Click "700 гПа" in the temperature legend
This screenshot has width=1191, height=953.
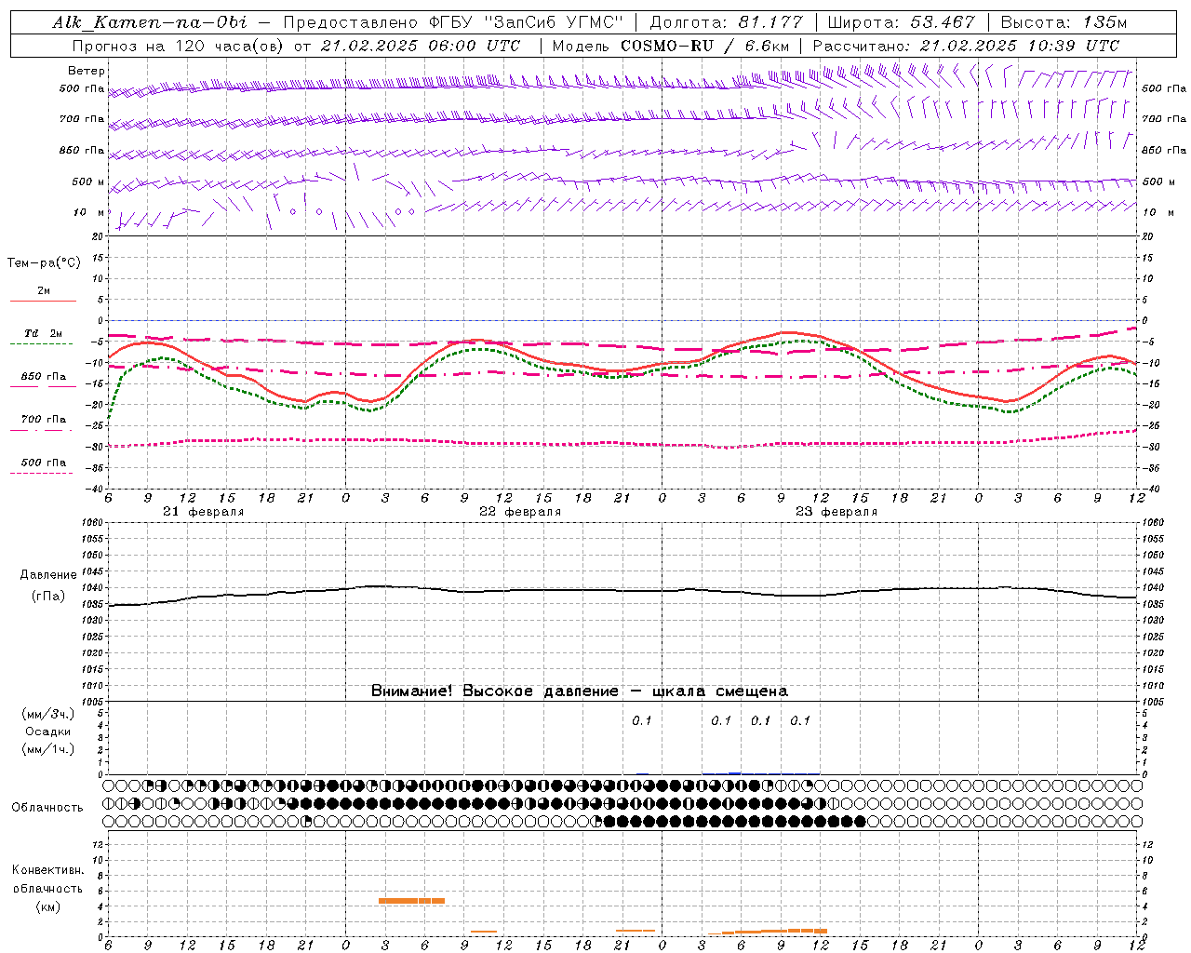[x=44, y=420]
